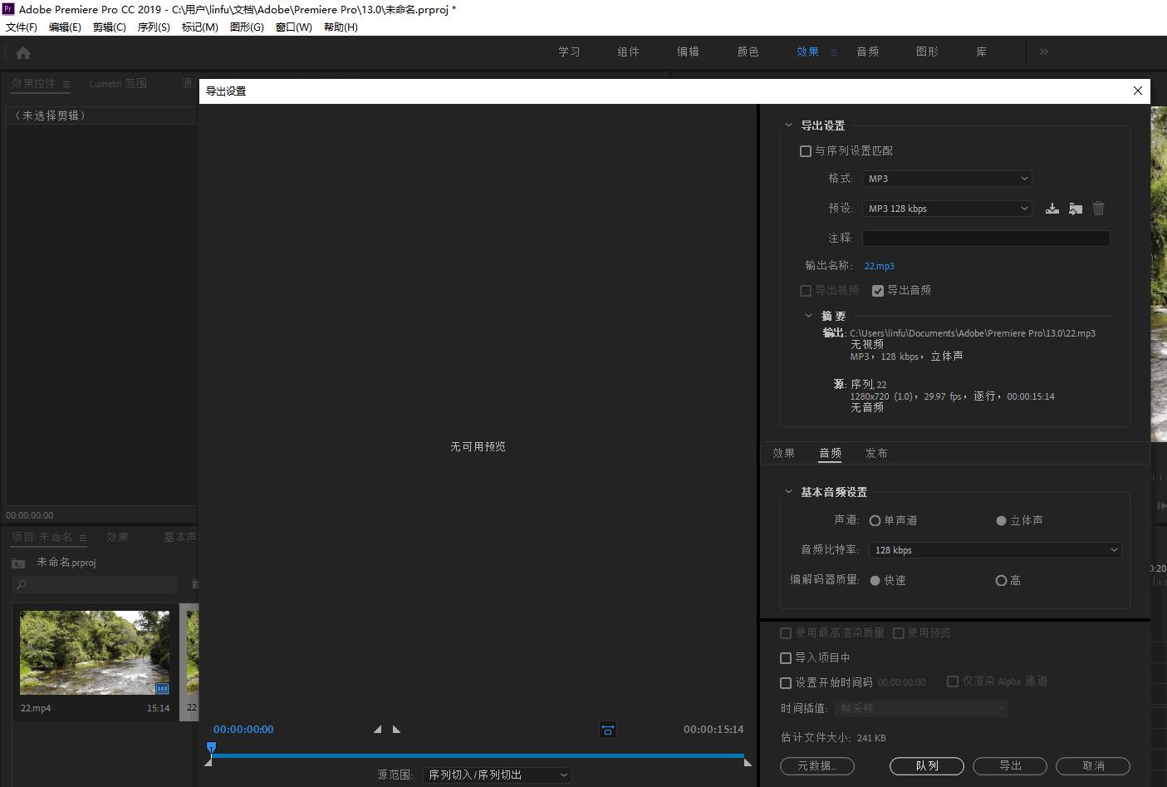The image size is (1167, 787).
Task: Uncheck the 导出音频 checkbox
Action: click(878, 290)
